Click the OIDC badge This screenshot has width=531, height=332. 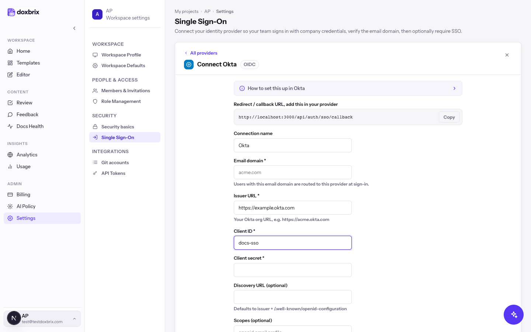pyautogui.click(x=250, y=65)
